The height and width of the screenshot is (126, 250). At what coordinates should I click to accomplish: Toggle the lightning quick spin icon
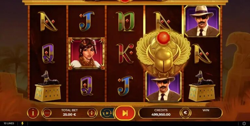pos(22,123)
